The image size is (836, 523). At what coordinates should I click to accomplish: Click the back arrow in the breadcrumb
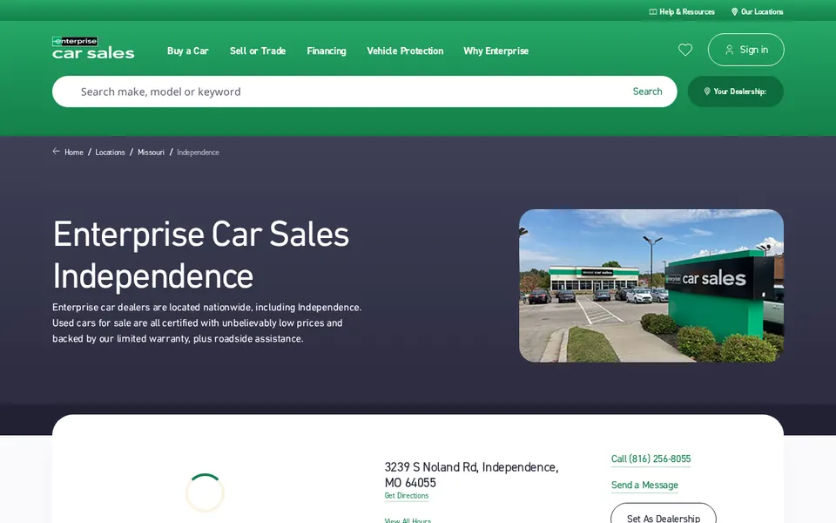[x=56, y=152]
